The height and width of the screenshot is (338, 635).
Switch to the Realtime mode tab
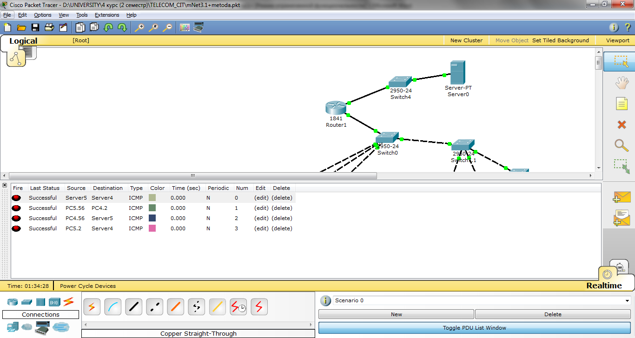[x=604, y=286]
